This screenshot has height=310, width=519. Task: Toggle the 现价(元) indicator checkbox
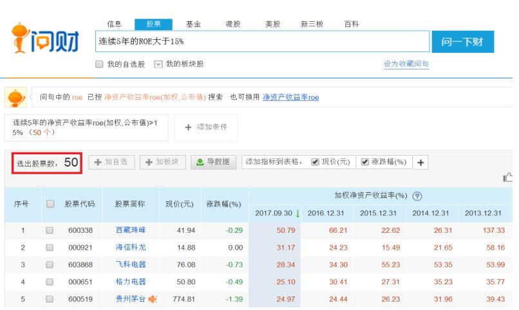[x=315, y=162]
